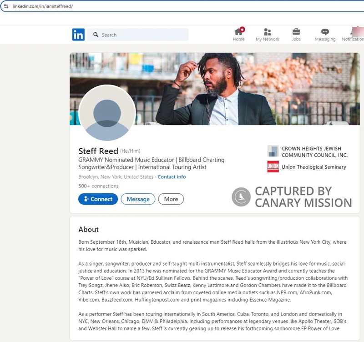
Task: Click the LinkedIn logo icon
Action: click(x=77, y=35)
